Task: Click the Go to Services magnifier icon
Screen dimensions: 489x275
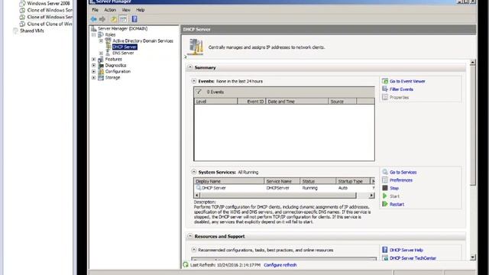Action: 385,172
